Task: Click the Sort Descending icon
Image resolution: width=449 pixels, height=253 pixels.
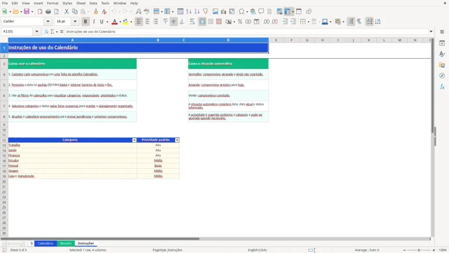Action: [x=197, y=11]
